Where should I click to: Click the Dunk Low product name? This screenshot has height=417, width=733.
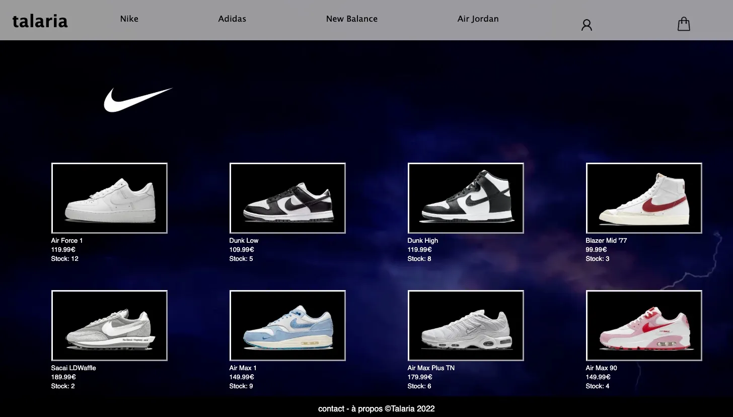tap(244, 241)
